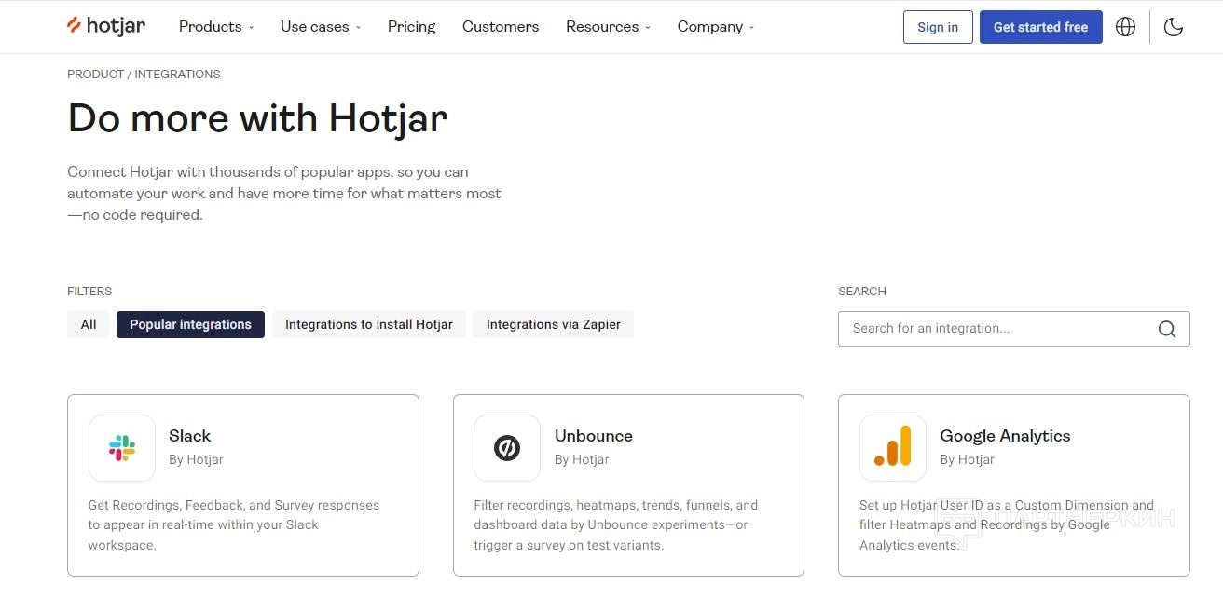Click the Sign in button

click(x=938, y=27)
